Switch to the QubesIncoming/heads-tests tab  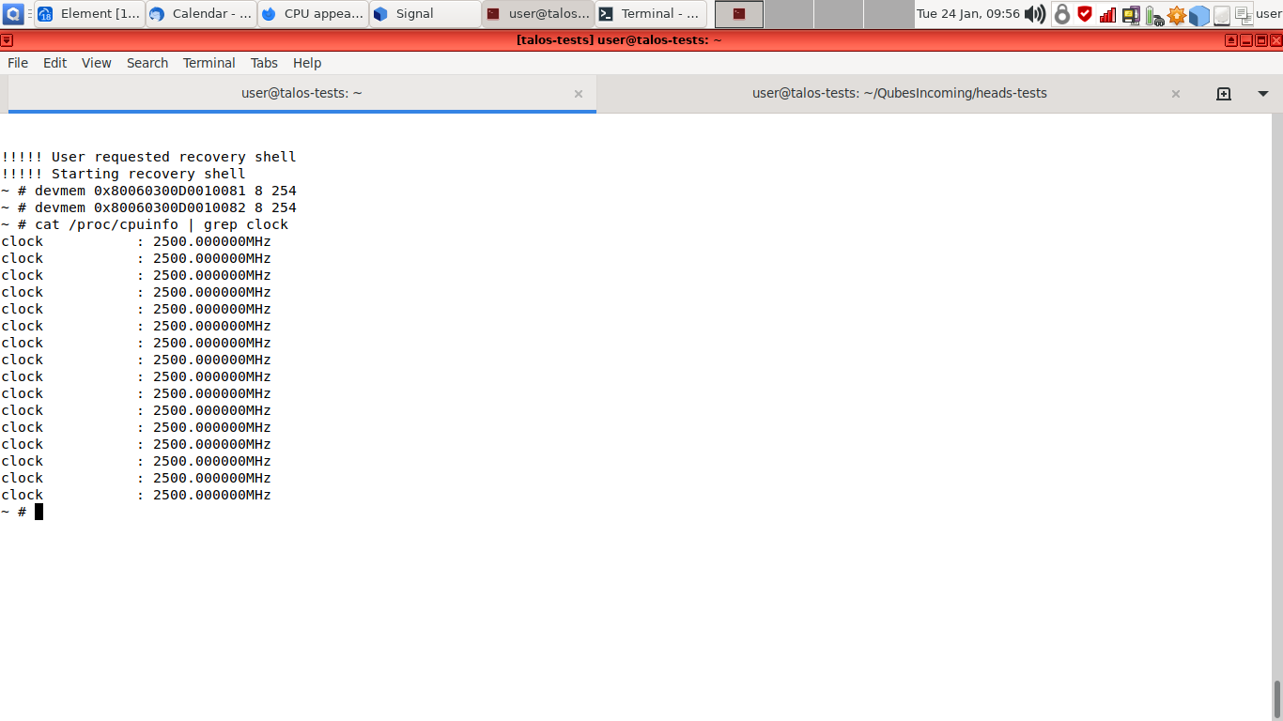tap(899, 93)
